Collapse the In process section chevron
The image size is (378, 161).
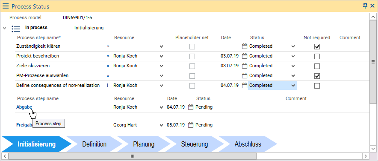[4, 28]
